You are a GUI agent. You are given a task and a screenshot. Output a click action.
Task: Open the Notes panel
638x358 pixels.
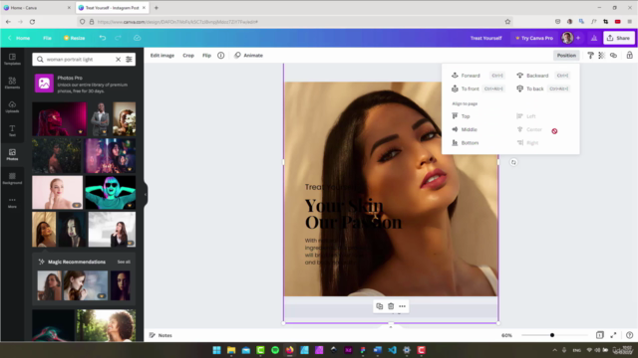point(160,335)
